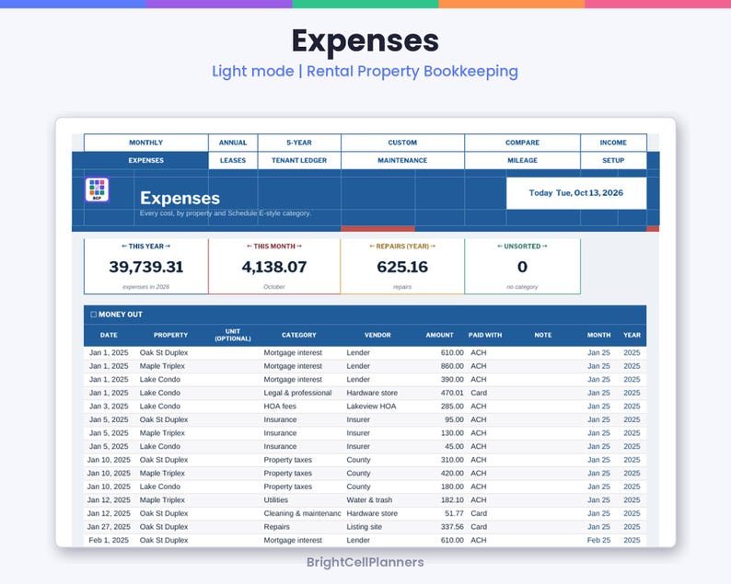Select the Listing site vendor cell
The width and height of the screenshot is (731, 584).
(x=377, y=527)
